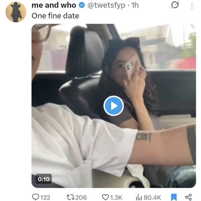Open the view analytics bar-chart icon
Screen dimensions: 201x201
point(139,197)
